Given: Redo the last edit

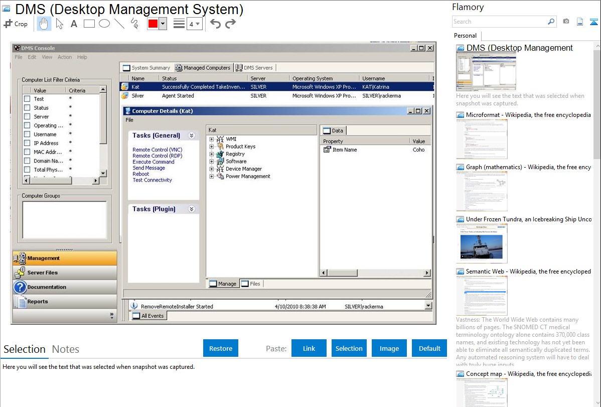Looking at the screenshot, I should coord(230,24).
